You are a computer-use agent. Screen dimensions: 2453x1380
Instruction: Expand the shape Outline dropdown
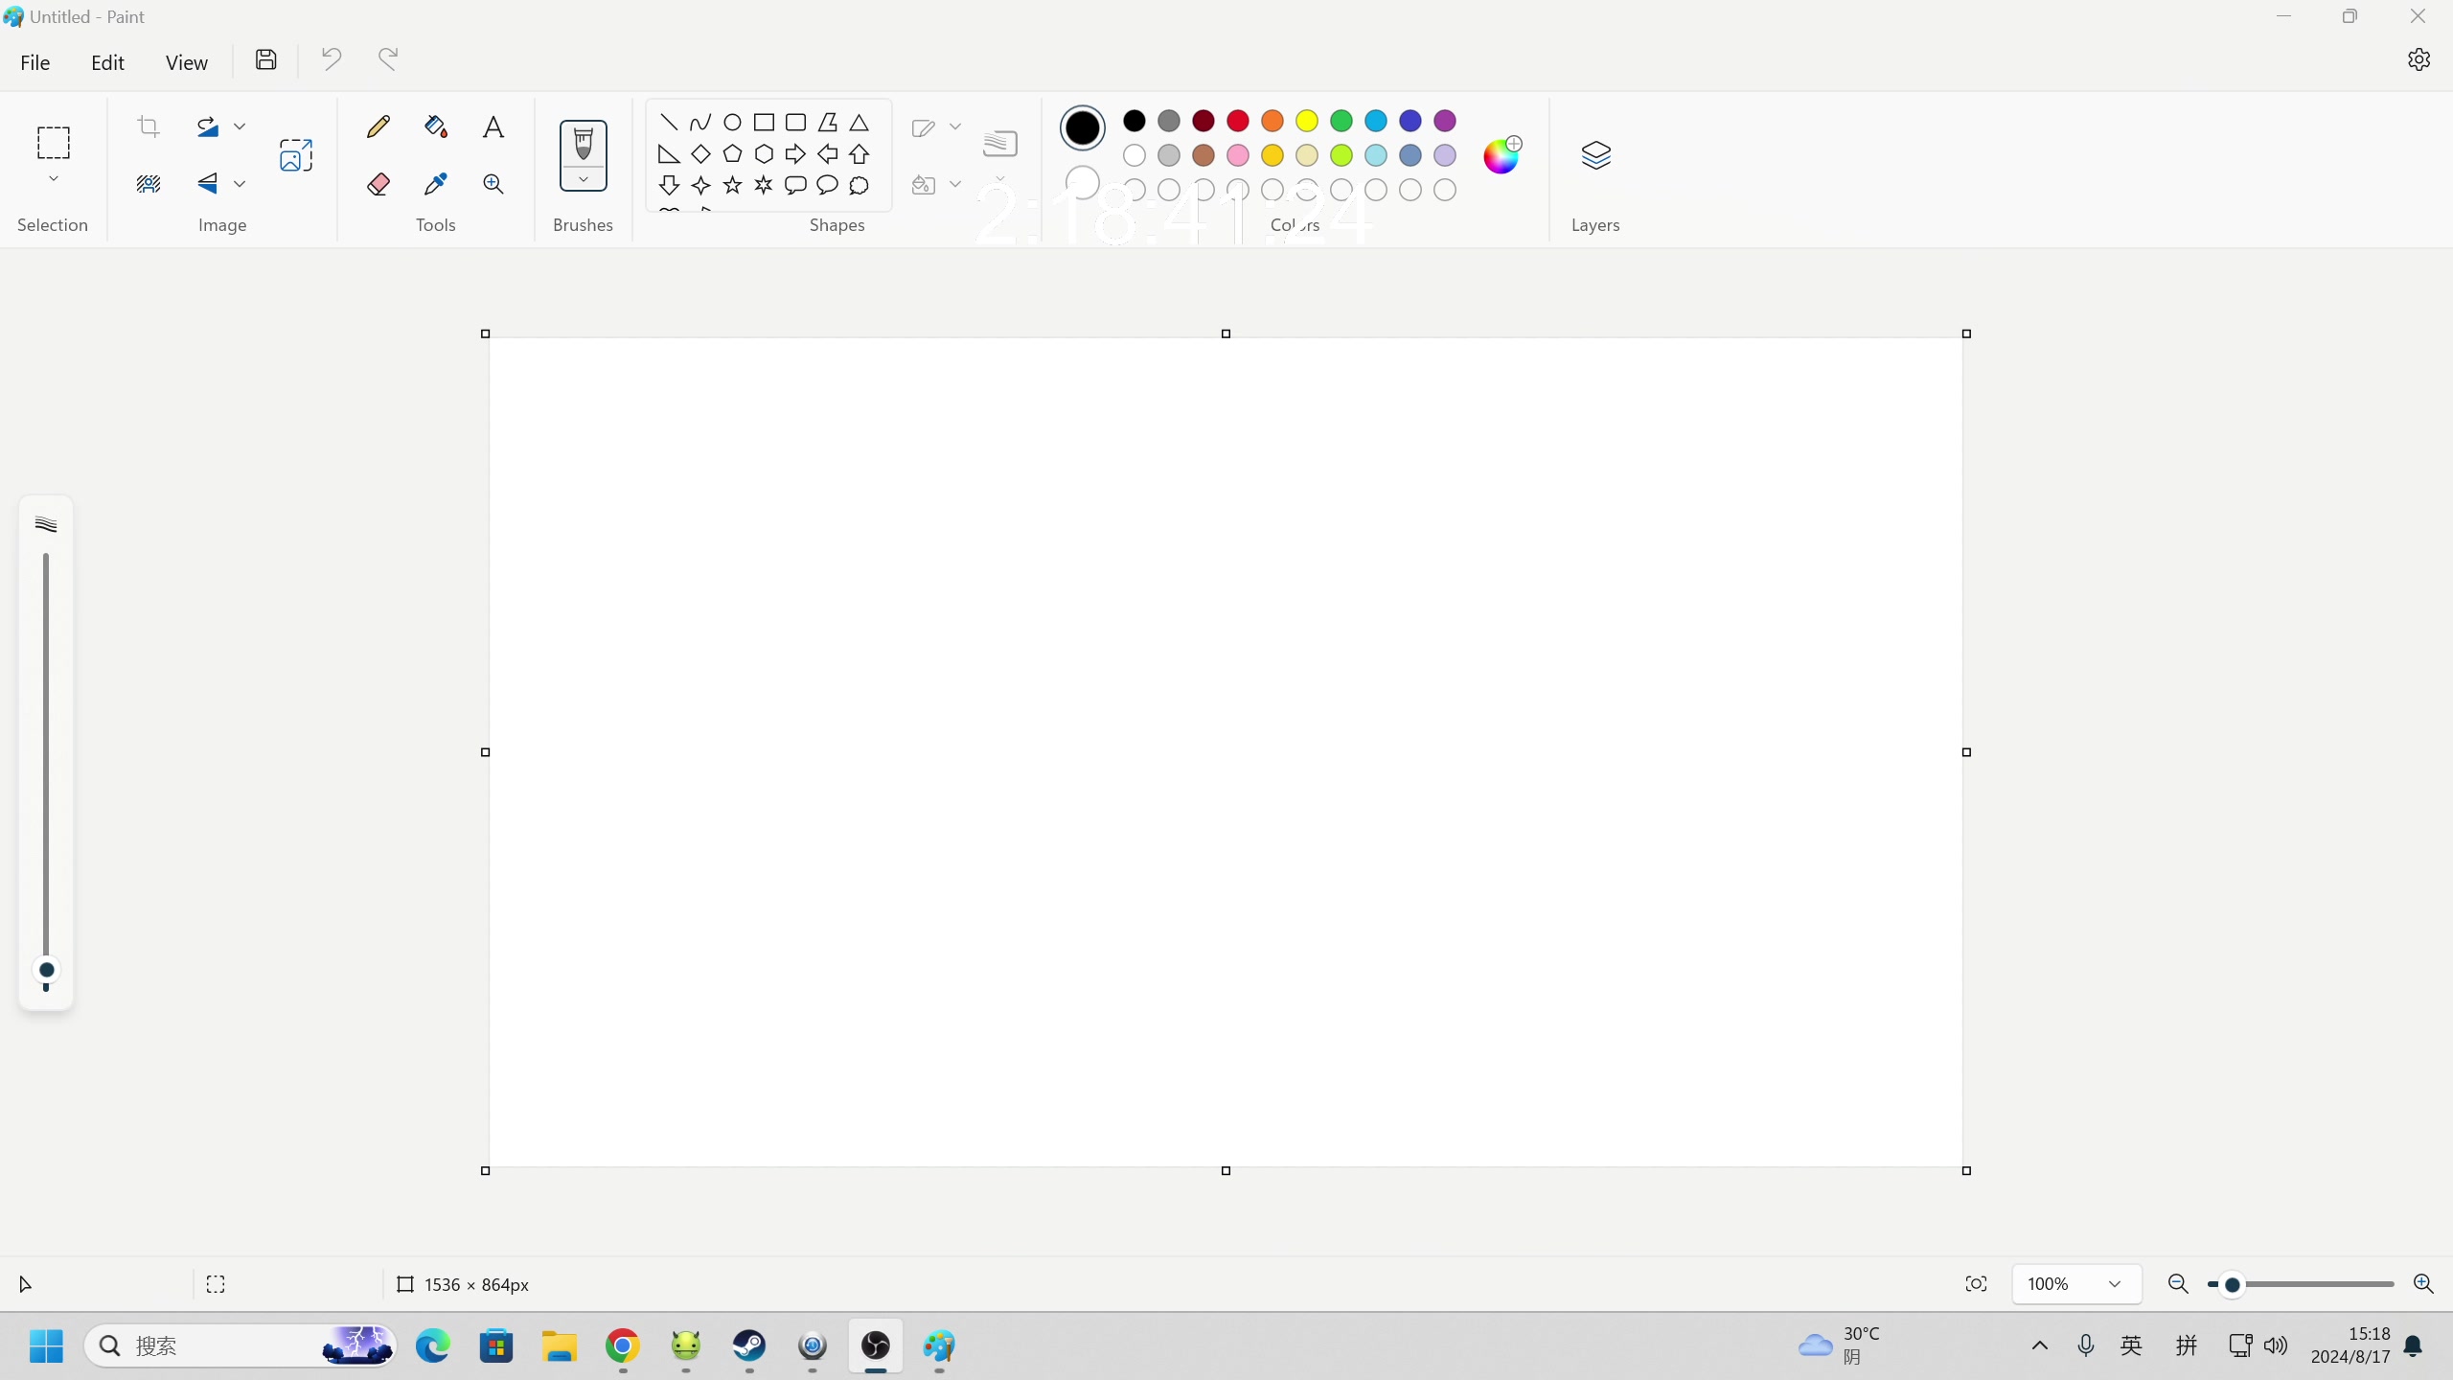point(955,126)
